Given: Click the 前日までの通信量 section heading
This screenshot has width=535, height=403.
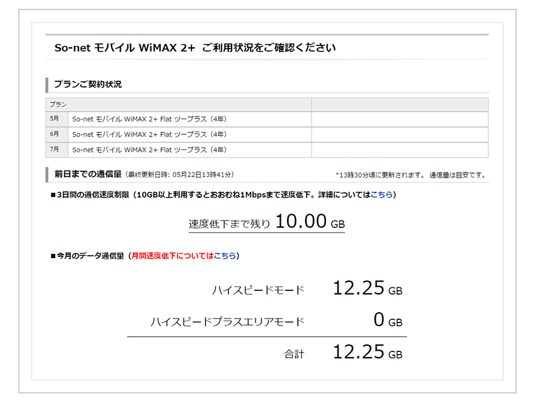Looking at the screenshot, I should click(x=88, y=174).
